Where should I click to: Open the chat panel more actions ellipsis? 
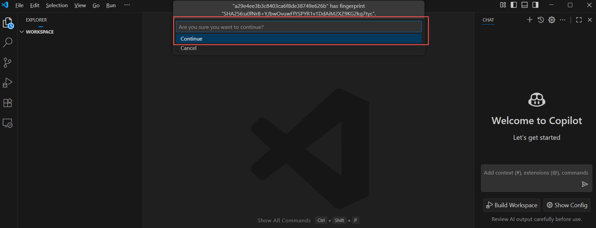pos(563,20)
